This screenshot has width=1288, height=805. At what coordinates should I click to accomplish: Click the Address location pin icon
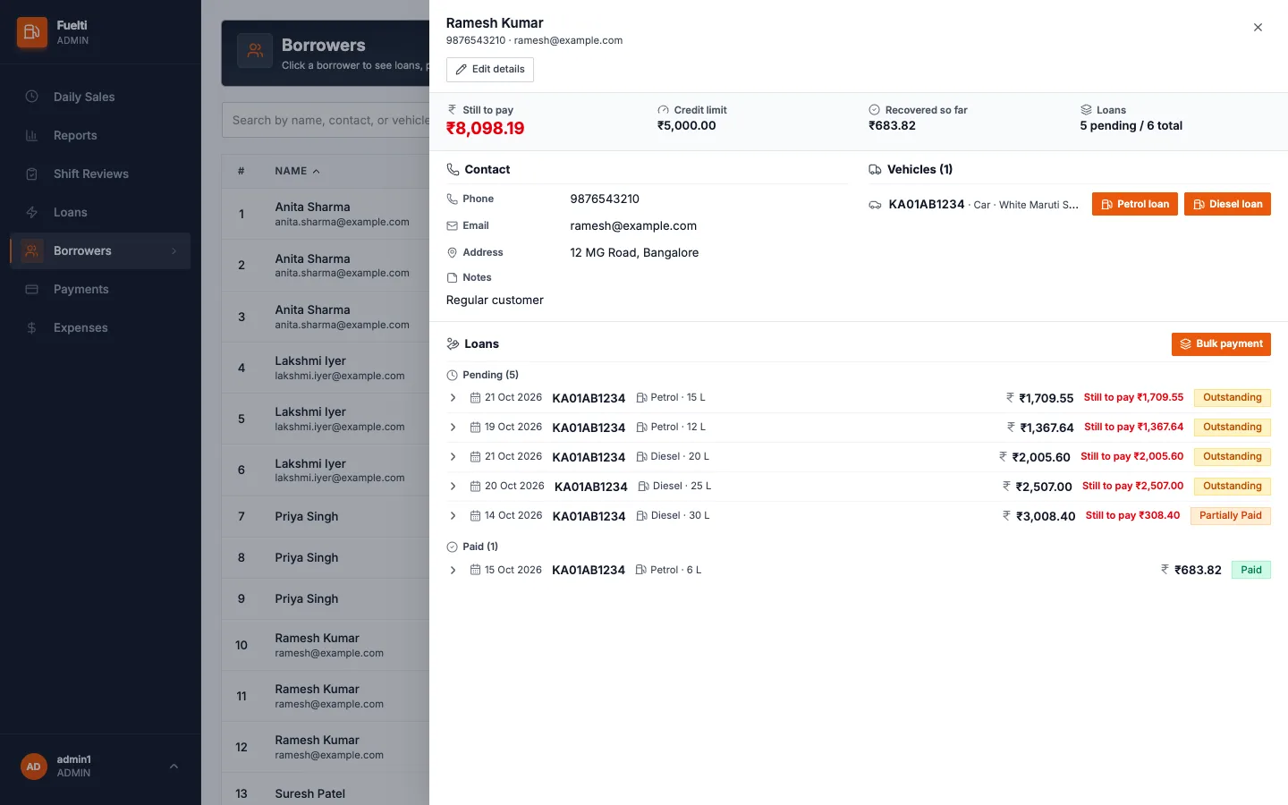[452, 253]
